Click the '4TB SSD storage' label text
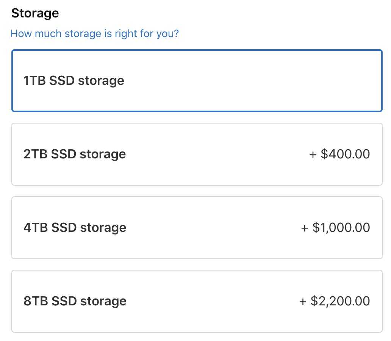This screenshot has width=391, height=341. [75, 228]
